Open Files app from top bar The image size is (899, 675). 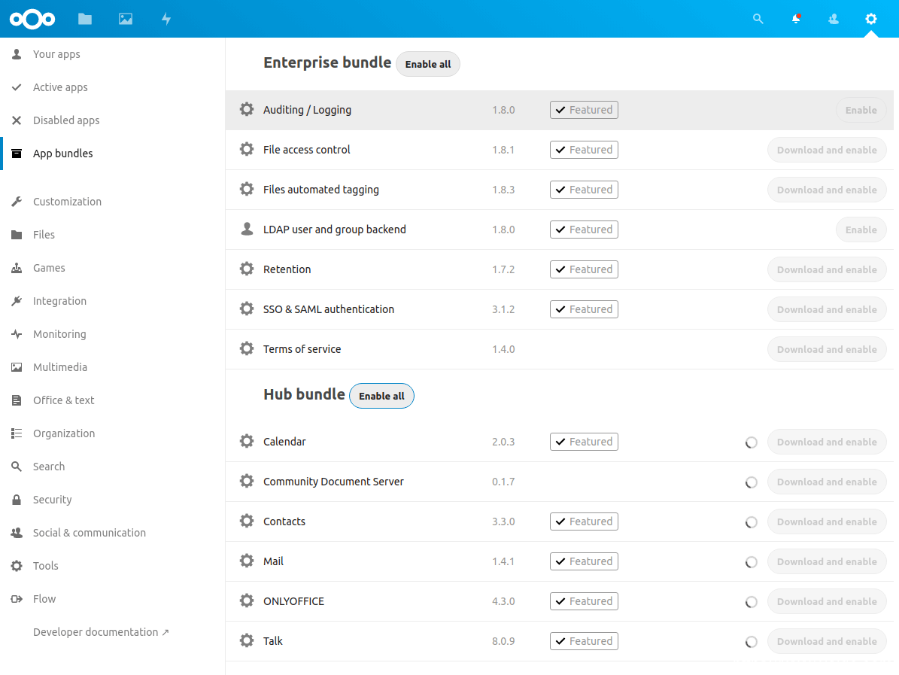pos(85,19)
